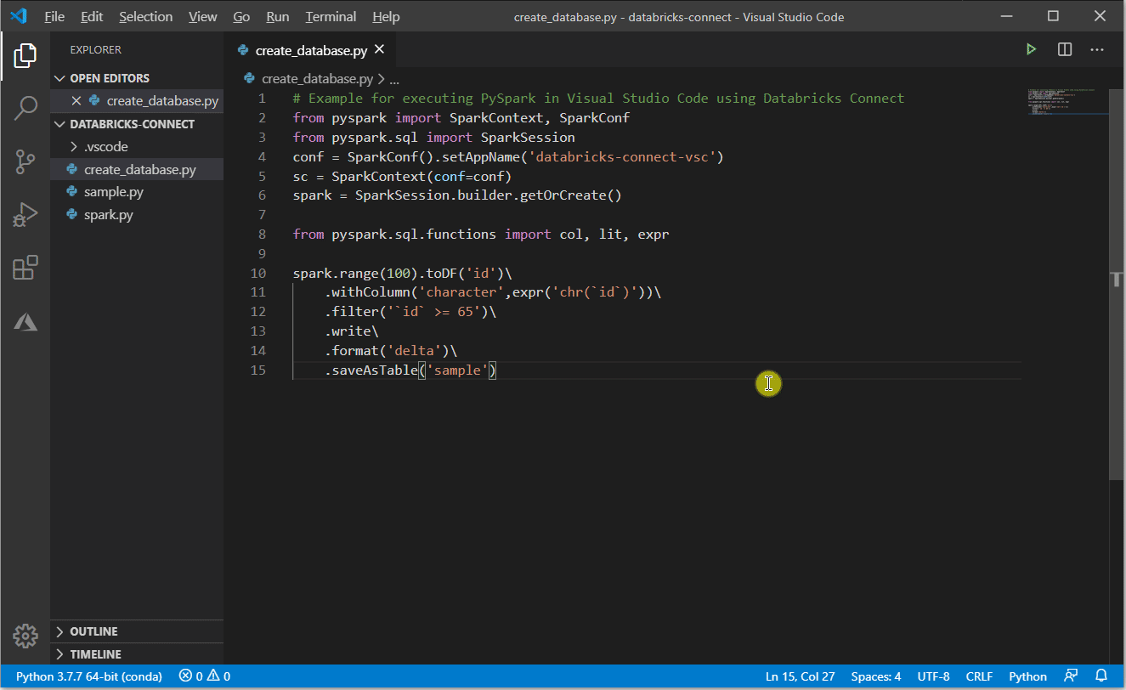Open the Extensions view

tap(25, 268)
